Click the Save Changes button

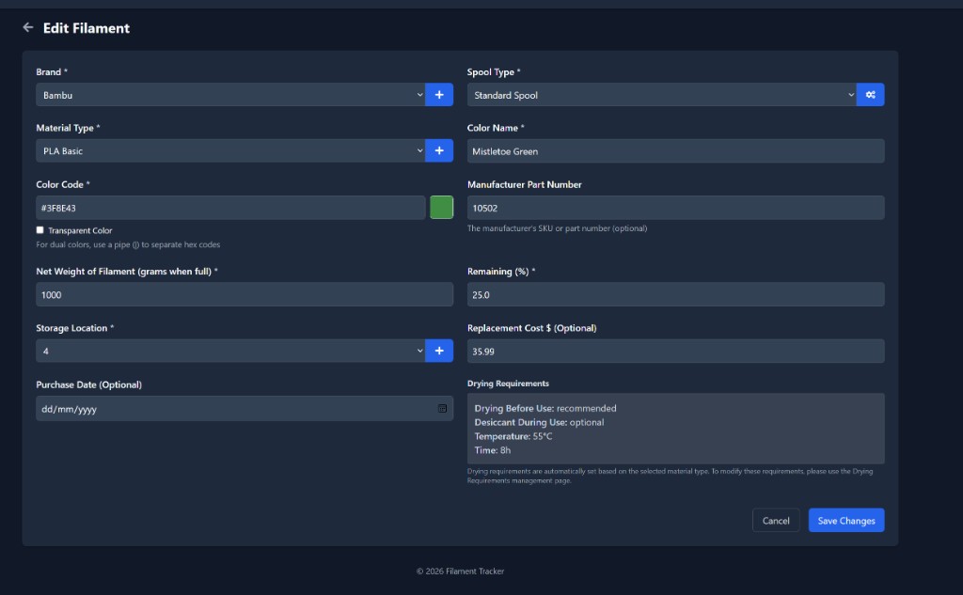click(x=845, y=521)
